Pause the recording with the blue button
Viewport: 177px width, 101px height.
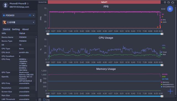click(x=170, y=9)
